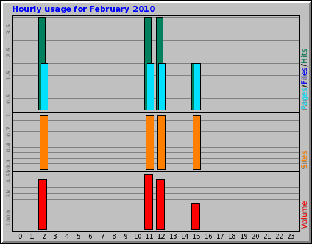This screenshot has width=312, height=244.
Task: Click hour label "15" on the x-axis
Action: point(196,236)
